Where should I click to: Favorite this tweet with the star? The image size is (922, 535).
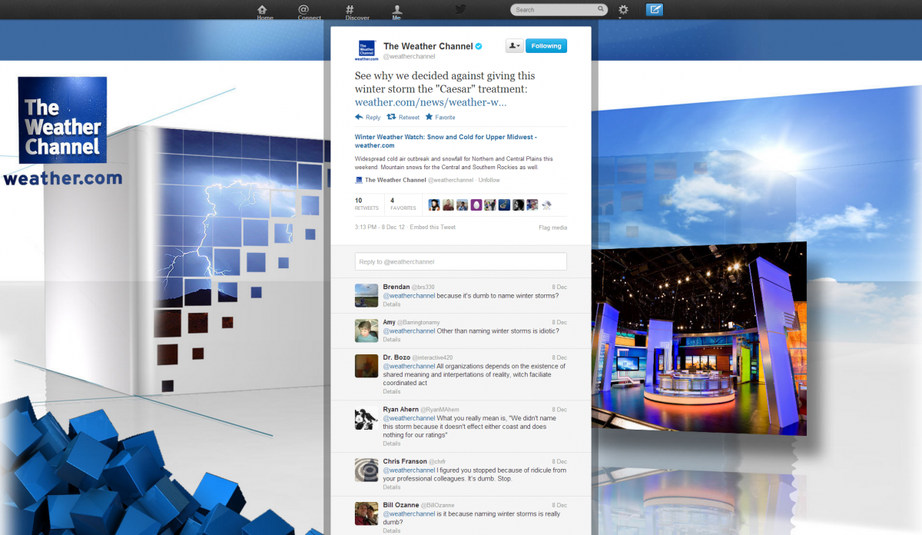click(x=440, y=118)
